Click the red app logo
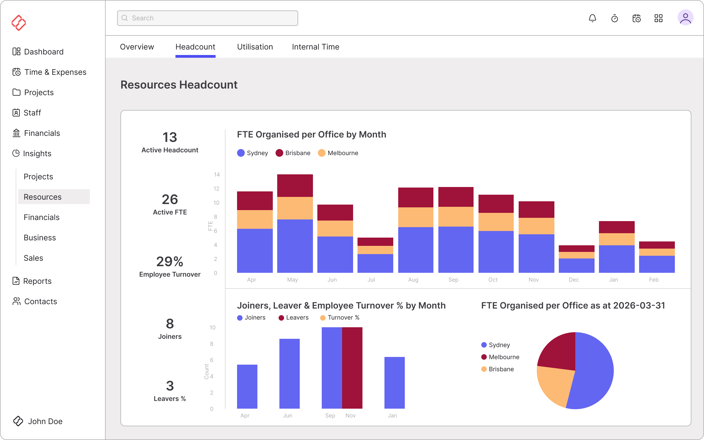 tap(19, 23)
